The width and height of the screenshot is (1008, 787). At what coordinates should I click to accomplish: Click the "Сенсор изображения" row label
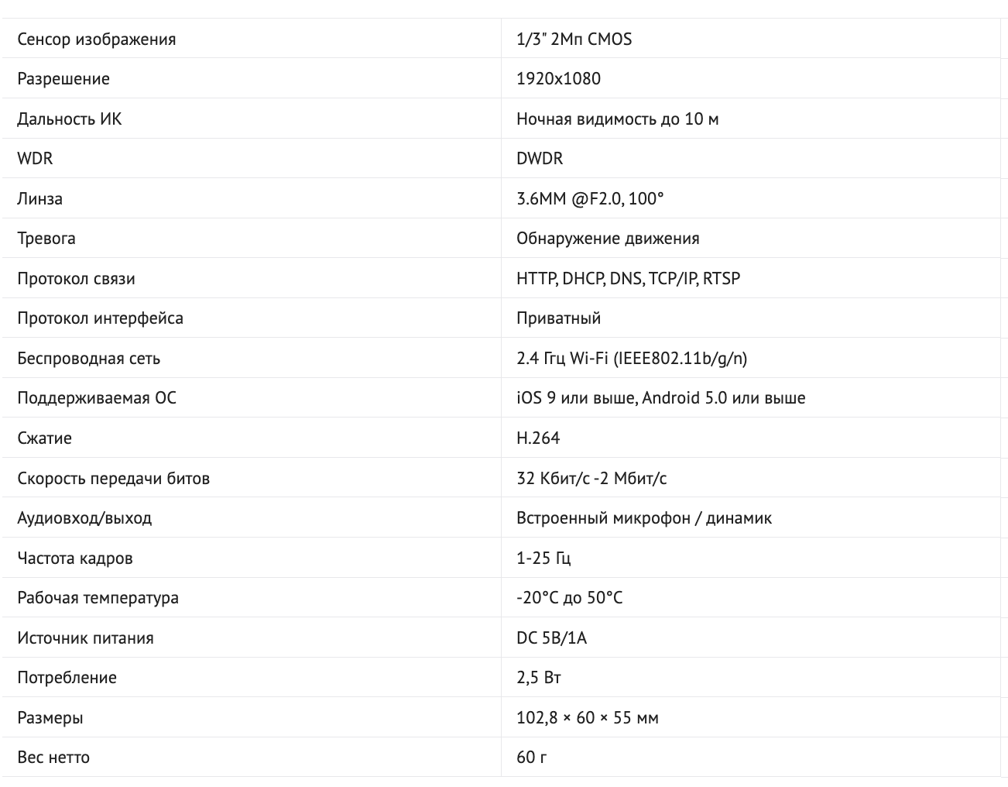click(x=97, y=40)
